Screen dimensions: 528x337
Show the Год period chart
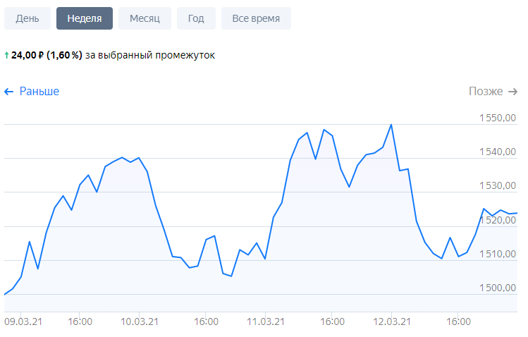[x=196, y=18]
